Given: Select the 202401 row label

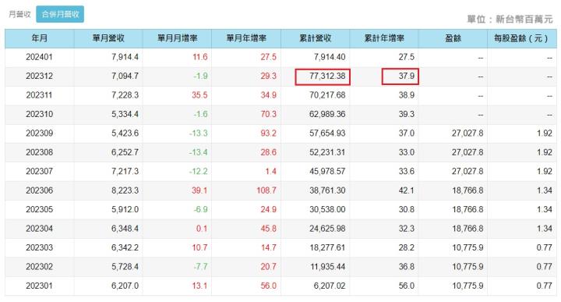Looking at the screenshot, I should pyautogui.click(x=40, y=57).
